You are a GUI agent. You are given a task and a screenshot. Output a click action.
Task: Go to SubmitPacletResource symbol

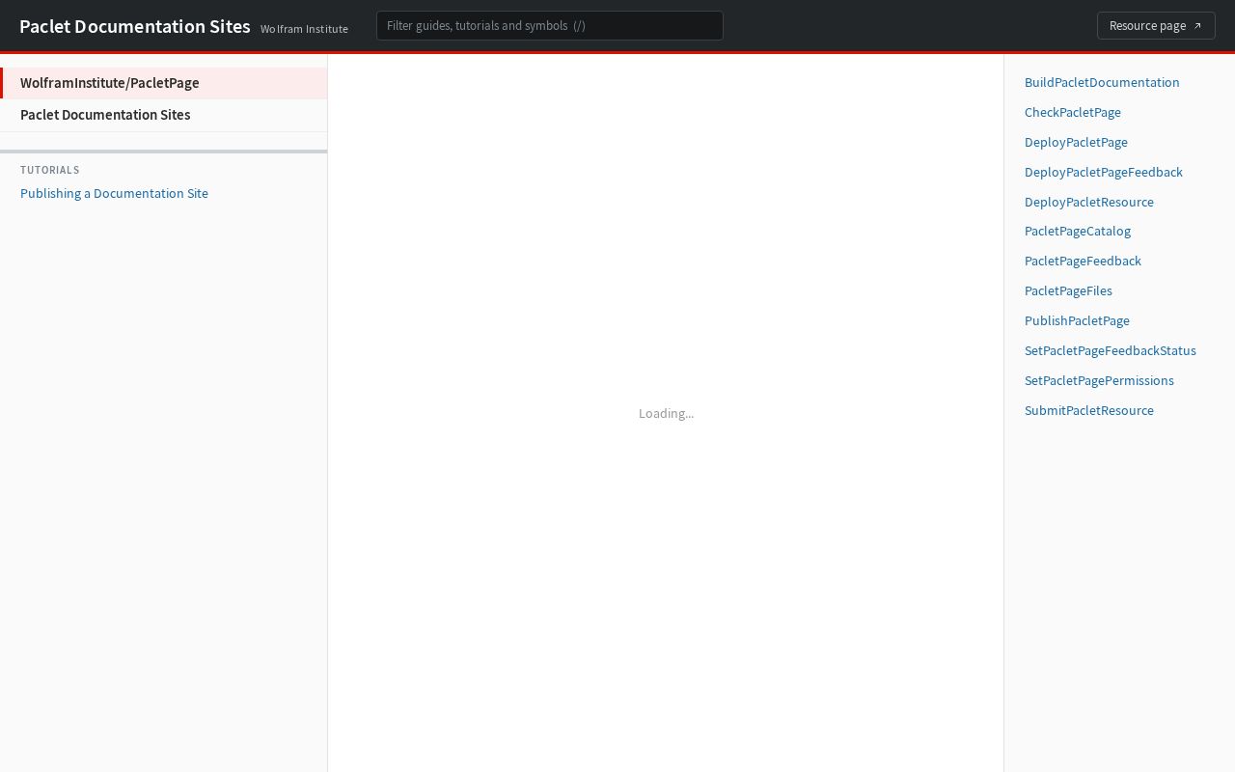click(x=1089, y=410)
